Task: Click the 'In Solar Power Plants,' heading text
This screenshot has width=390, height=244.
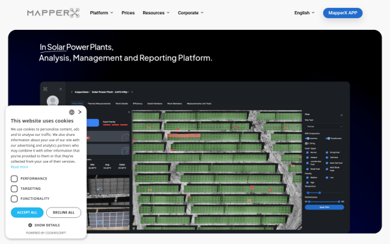Action: coord(77,47)
